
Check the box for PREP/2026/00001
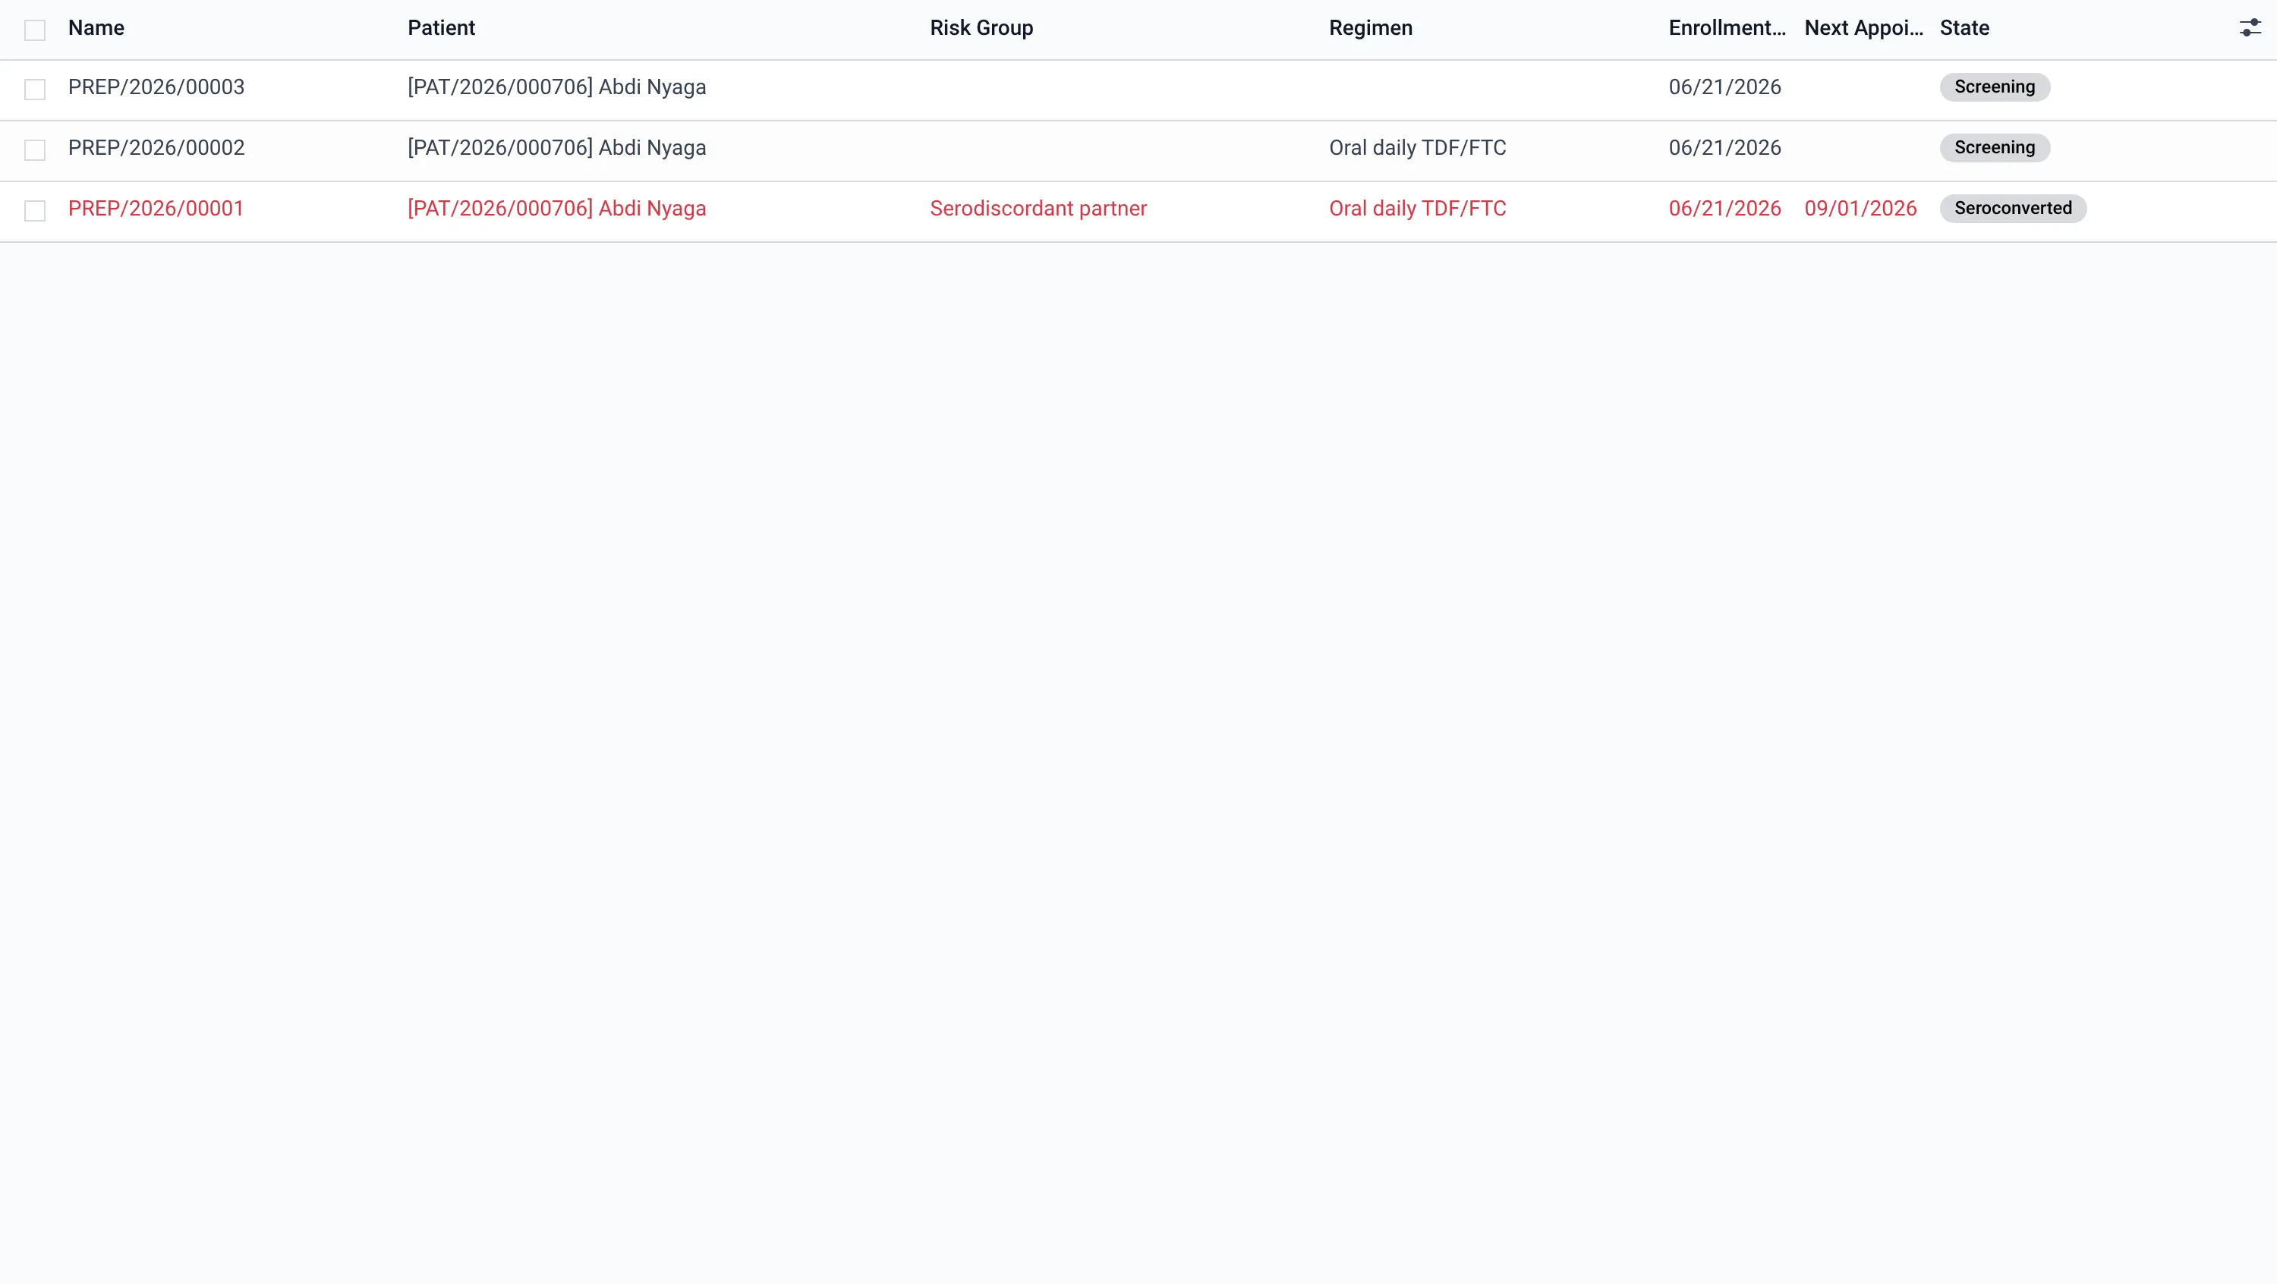tap(34, 210)
